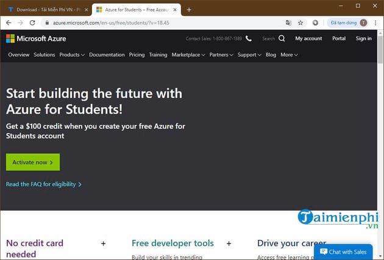This screenshot has height=260, width=384.
Task: Bookmark this page with star icon
Action: pos(300,23)
